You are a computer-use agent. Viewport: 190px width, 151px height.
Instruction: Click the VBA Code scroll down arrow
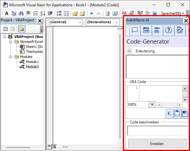point(185,100)
